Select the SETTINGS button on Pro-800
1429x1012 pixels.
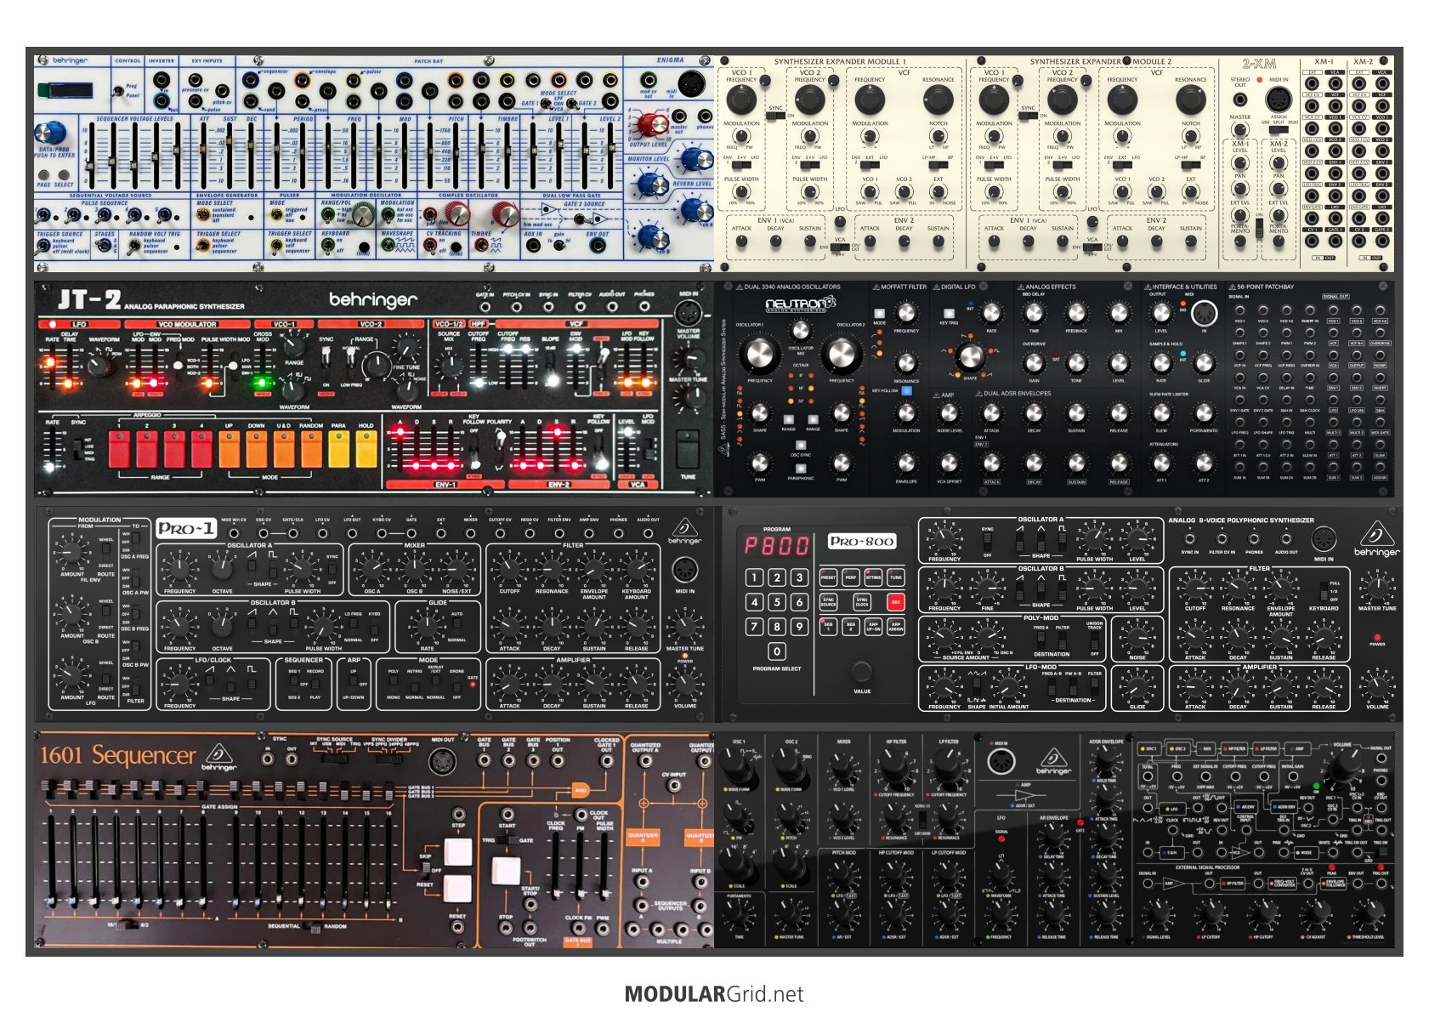coord(873,577)
